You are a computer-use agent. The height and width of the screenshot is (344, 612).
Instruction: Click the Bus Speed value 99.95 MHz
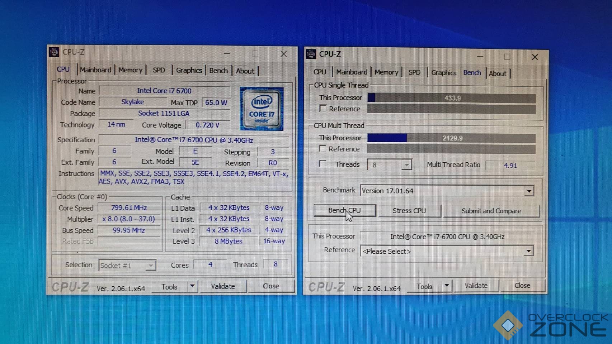[129, 230]
